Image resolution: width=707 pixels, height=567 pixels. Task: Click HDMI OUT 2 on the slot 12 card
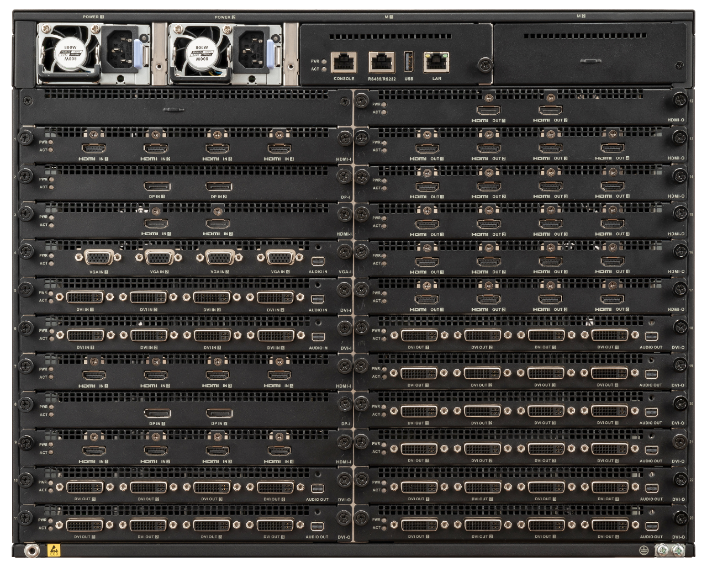(551, 110)
